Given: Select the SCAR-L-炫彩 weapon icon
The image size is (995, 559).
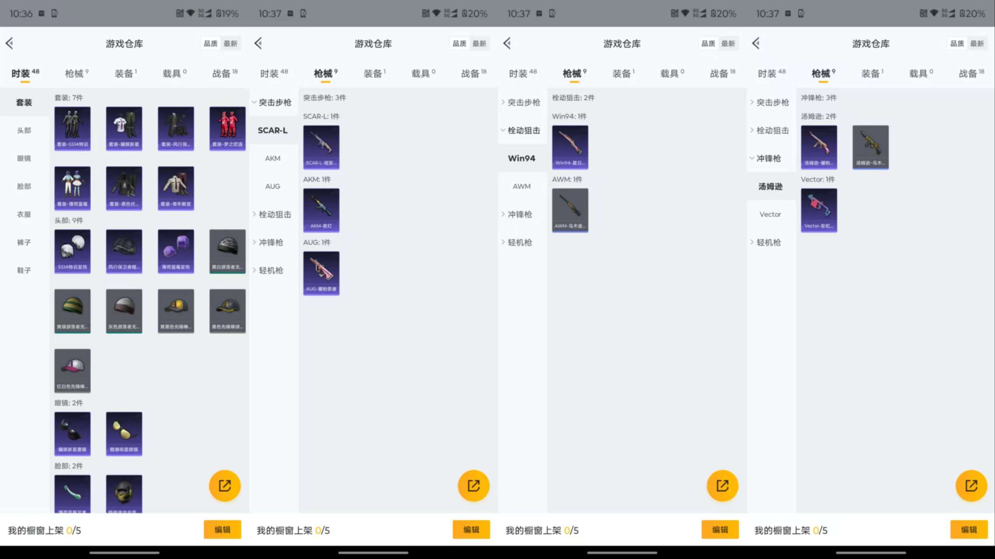Looking at the screenshot, I should click(x=321, y=147).
